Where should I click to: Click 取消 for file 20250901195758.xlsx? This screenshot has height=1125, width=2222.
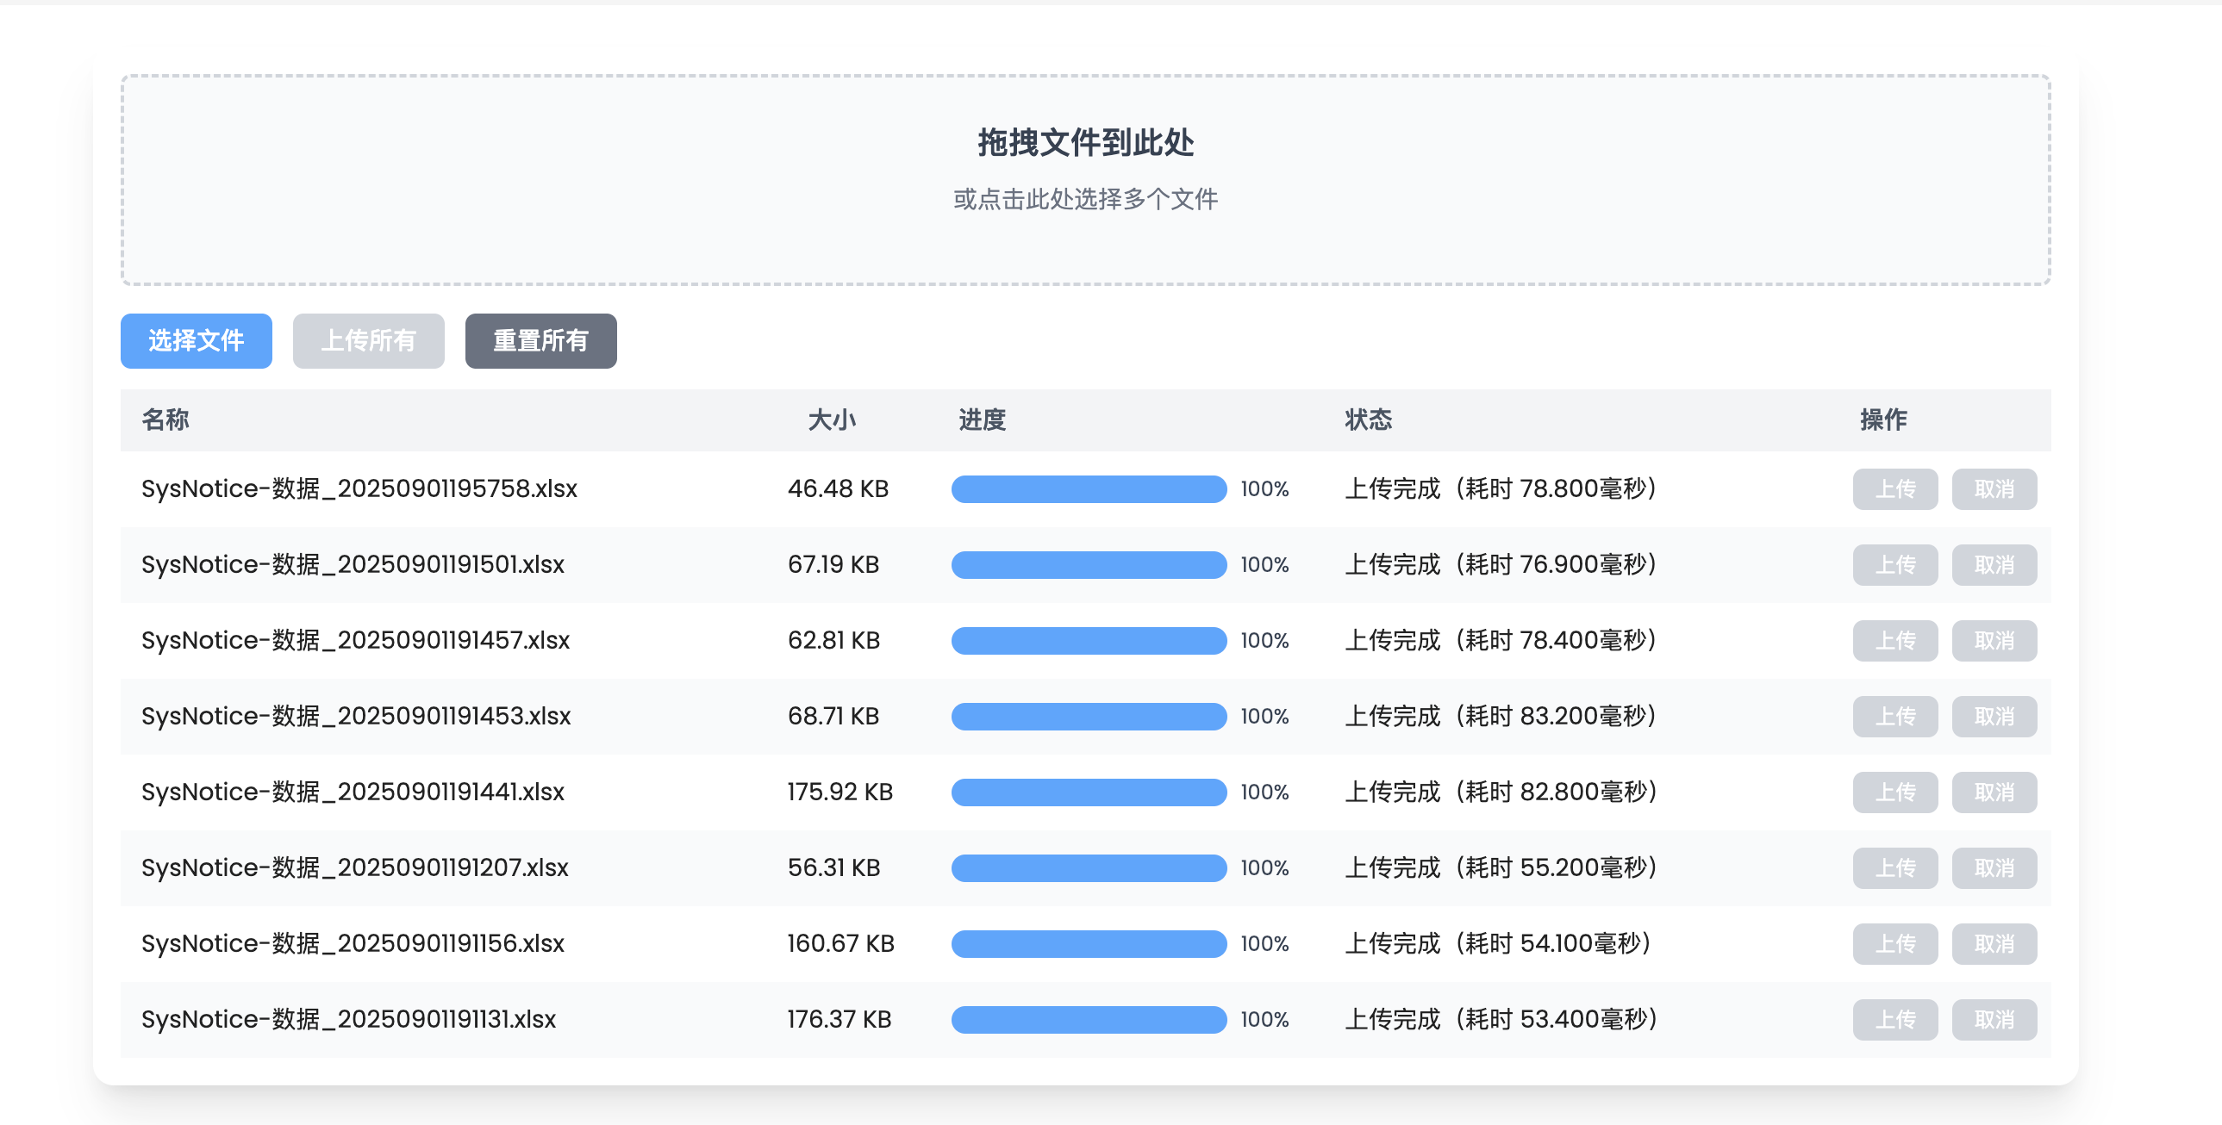[1994, 488]
